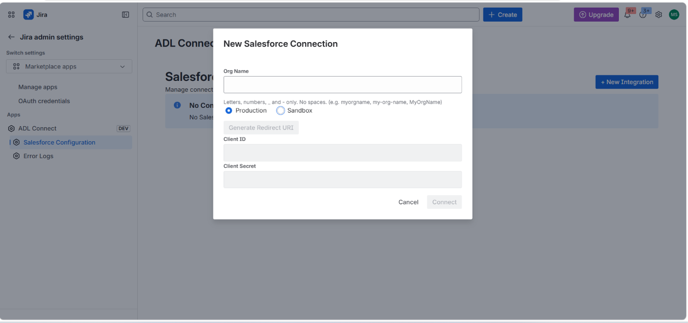Click the Connect button in the dialog
This screenshot has height=323, width=688.
pyautogui.click(x=444, y=202)
